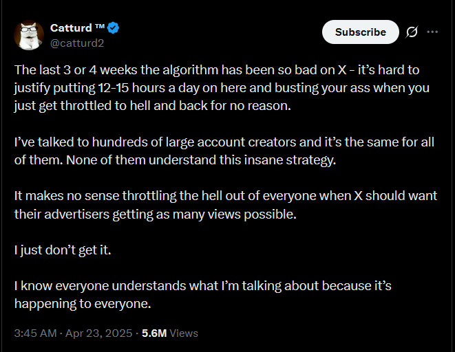Click the Views label
This screenshot has height=352, width=455.
pyautogui.click(x=184, y=333)
